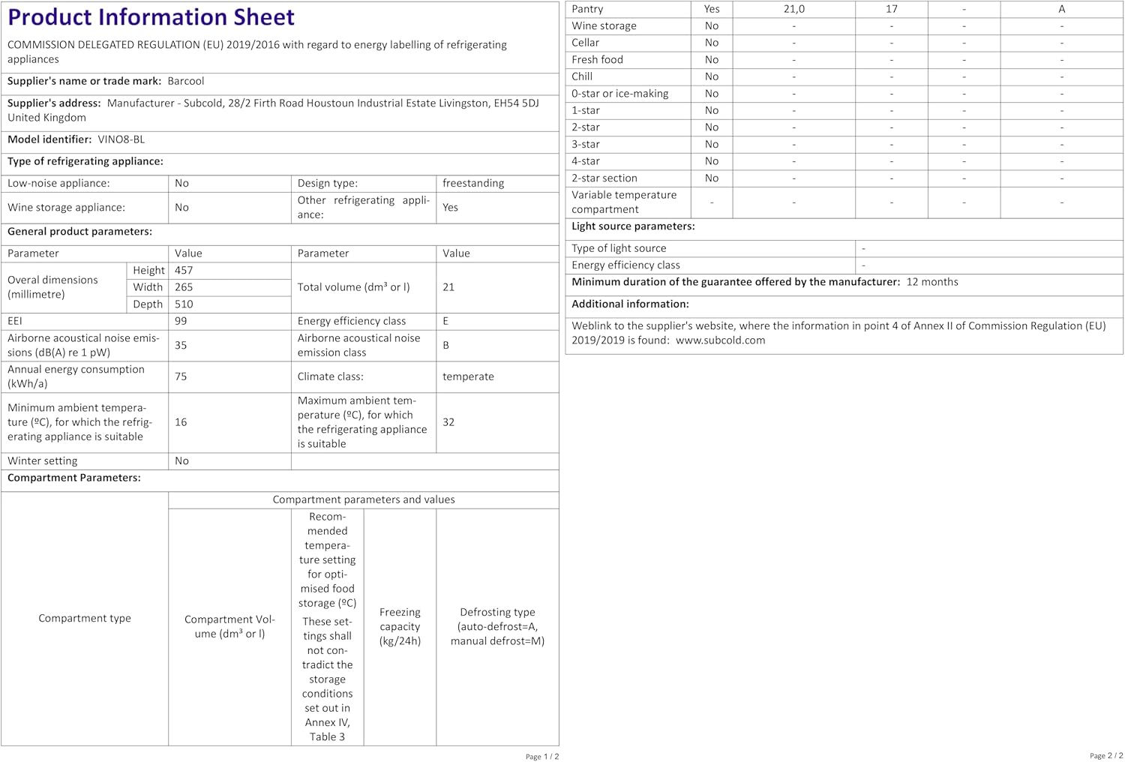Select the model identifier VINO8-BL

[121, 139]
